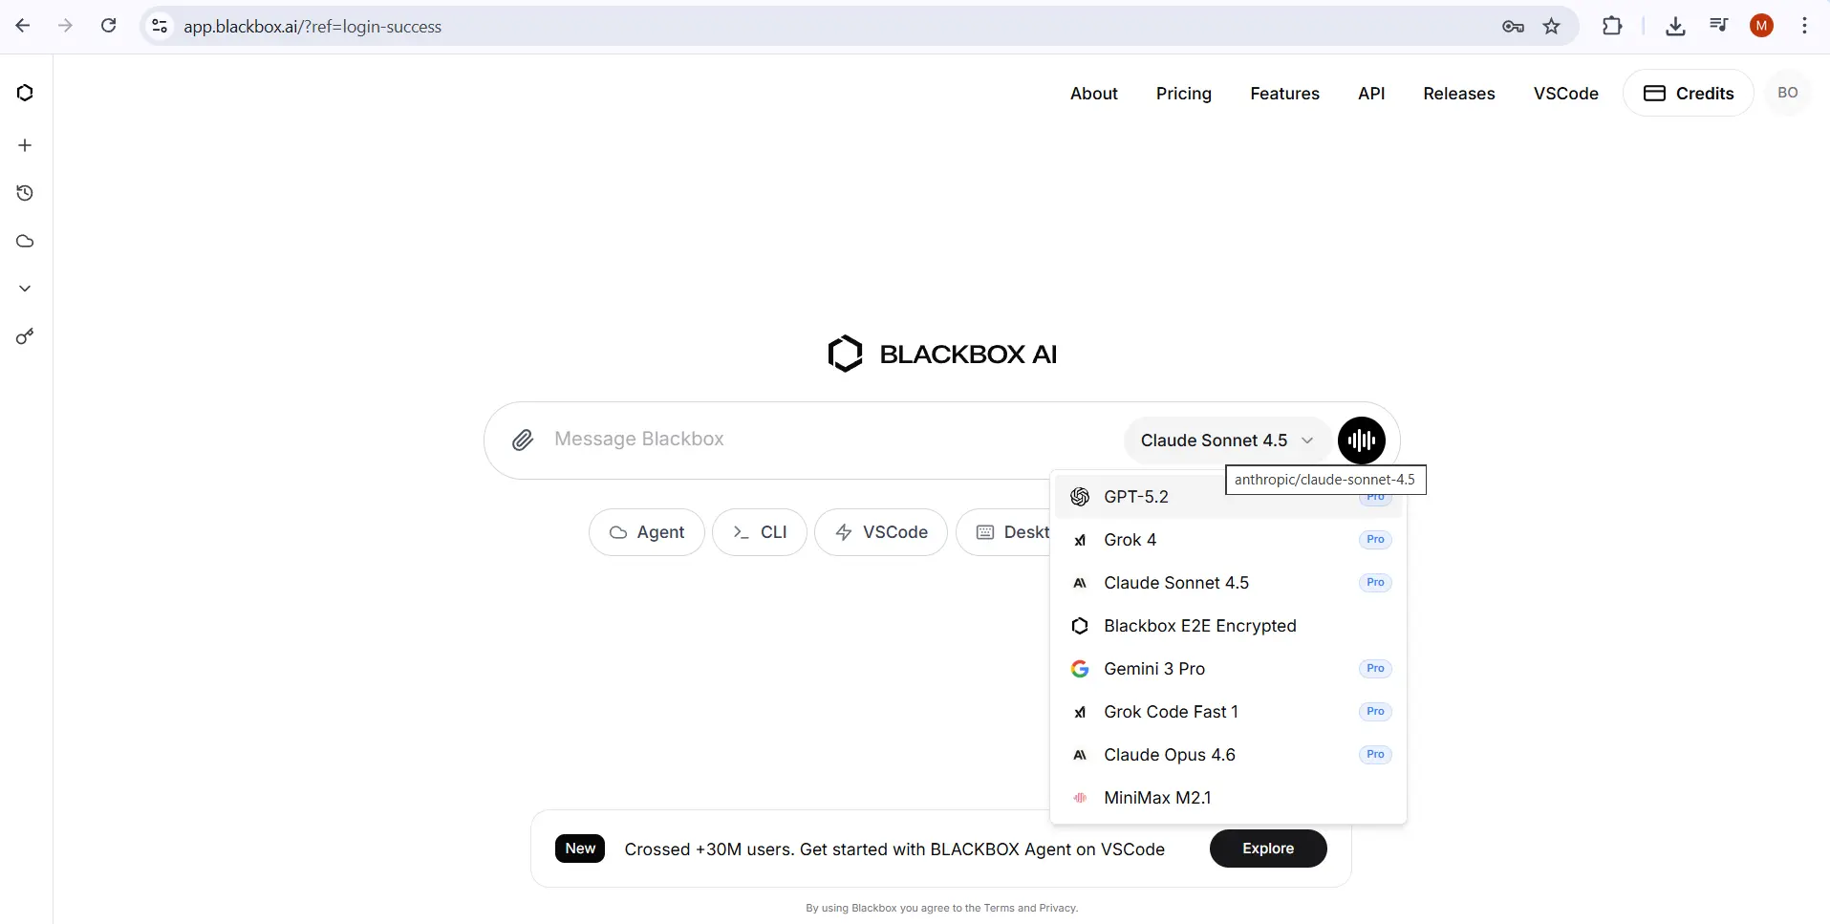The image size is (1830, 924).
Task: Choose Claude Opus 4.6 model
Action: pos(1228,755)
